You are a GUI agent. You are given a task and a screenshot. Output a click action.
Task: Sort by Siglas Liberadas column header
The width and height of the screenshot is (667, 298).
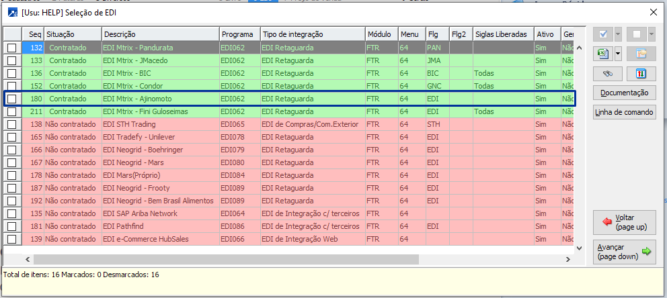coord(504,34)
